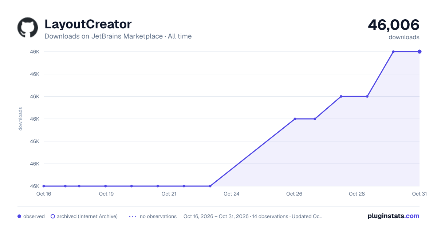
Task: Click the vertical downloads axis title
Action: point(20,119)
